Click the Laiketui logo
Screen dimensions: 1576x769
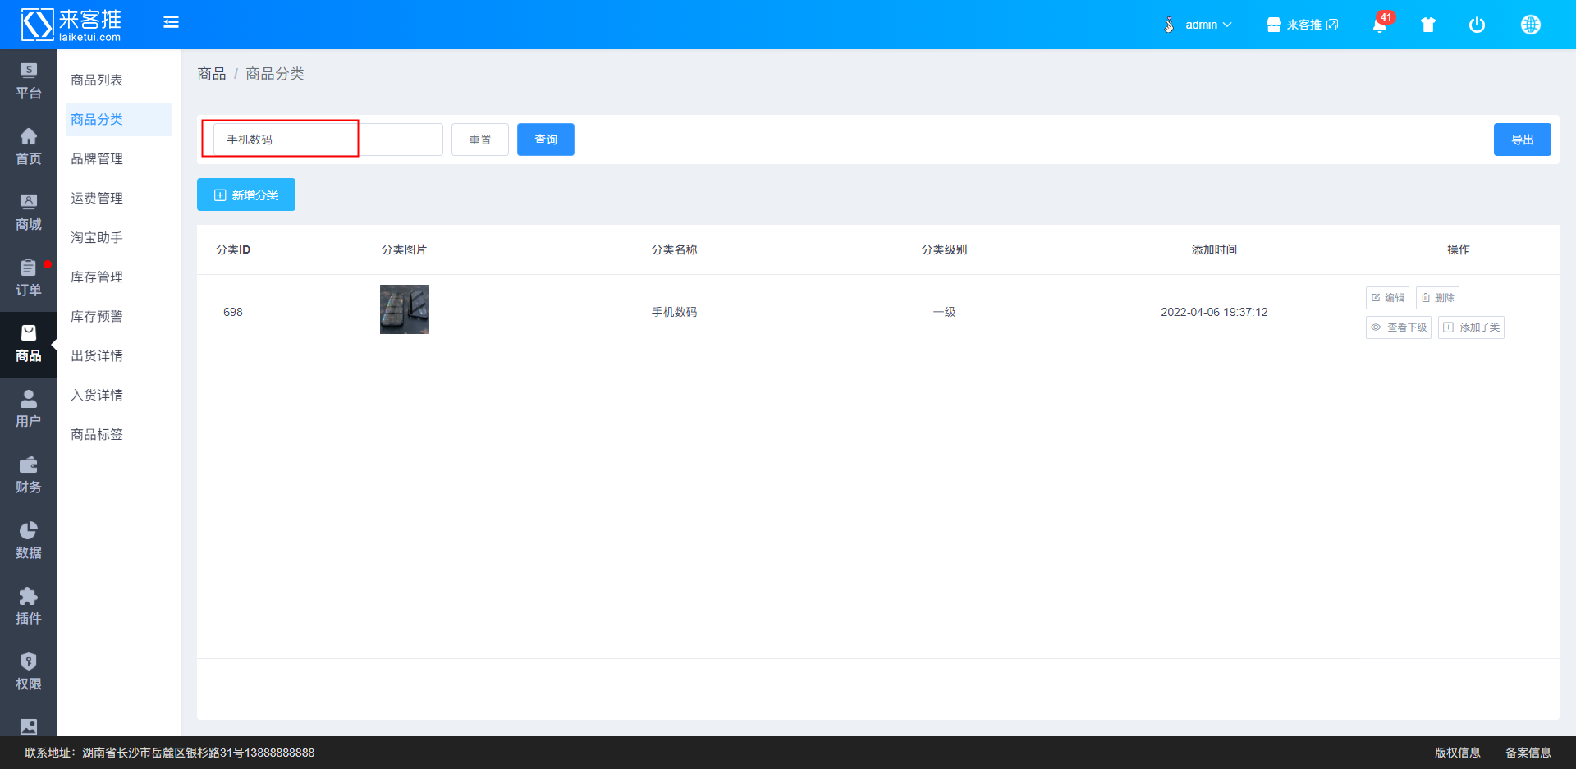(71, 25)
